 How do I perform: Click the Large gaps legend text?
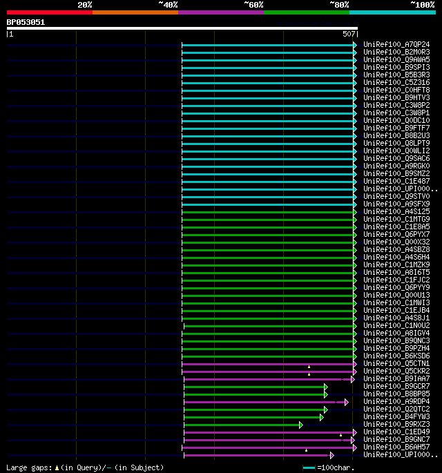pyautogui.click(x=85, y=467)
